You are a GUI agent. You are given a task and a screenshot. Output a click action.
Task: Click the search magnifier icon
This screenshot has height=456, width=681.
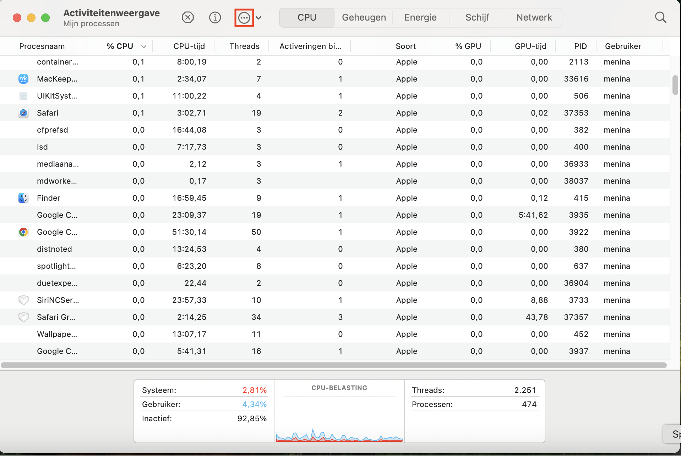coord(660,17)
